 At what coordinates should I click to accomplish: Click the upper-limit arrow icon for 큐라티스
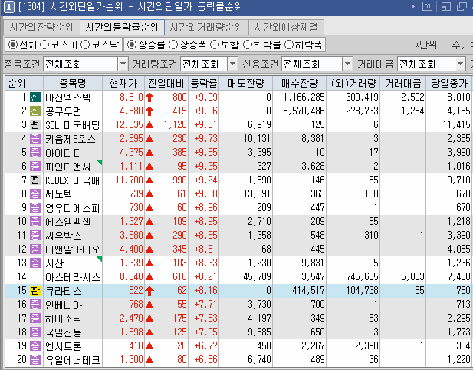(149, 291)
